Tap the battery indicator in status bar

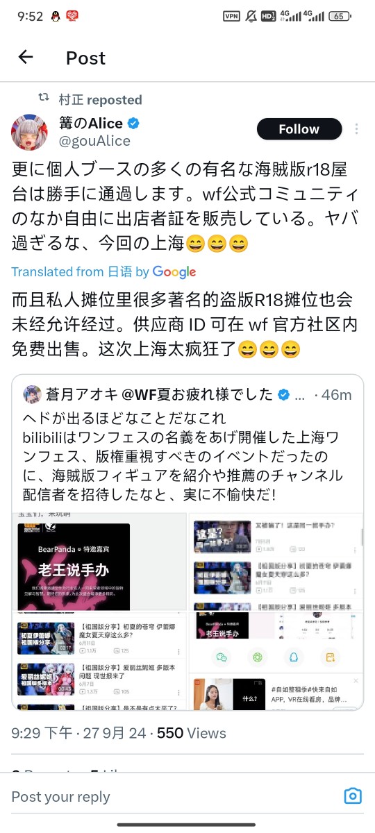340,16
